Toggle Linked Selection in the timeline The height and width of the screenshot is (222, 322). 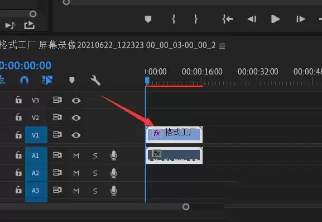(x=47, y=80)
